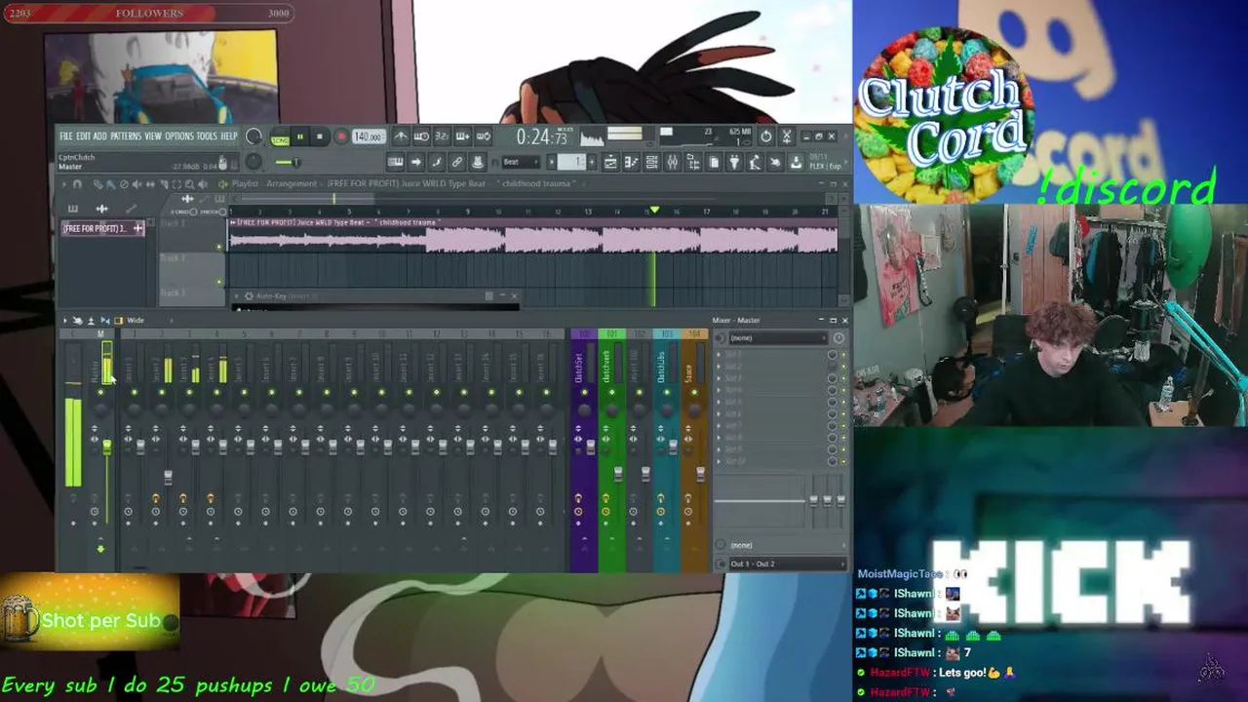The height and width of the screenshot is (702, 1248).
Task: Mute the clutchverb mixer track
Action: tap(611, 392)
